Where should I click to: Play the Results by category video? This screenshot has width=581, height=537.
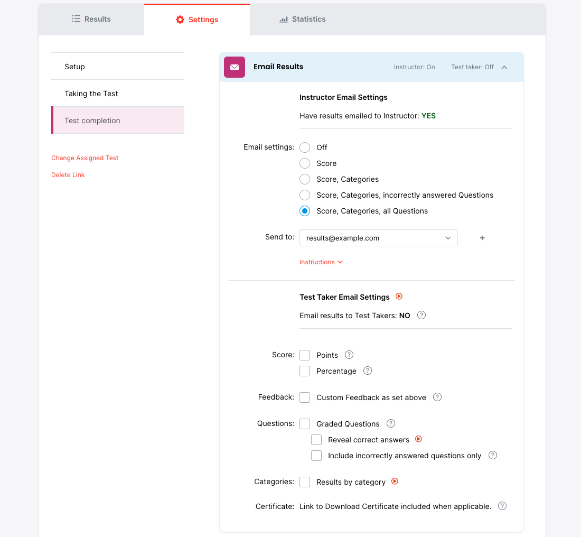[x=395, y=482]
